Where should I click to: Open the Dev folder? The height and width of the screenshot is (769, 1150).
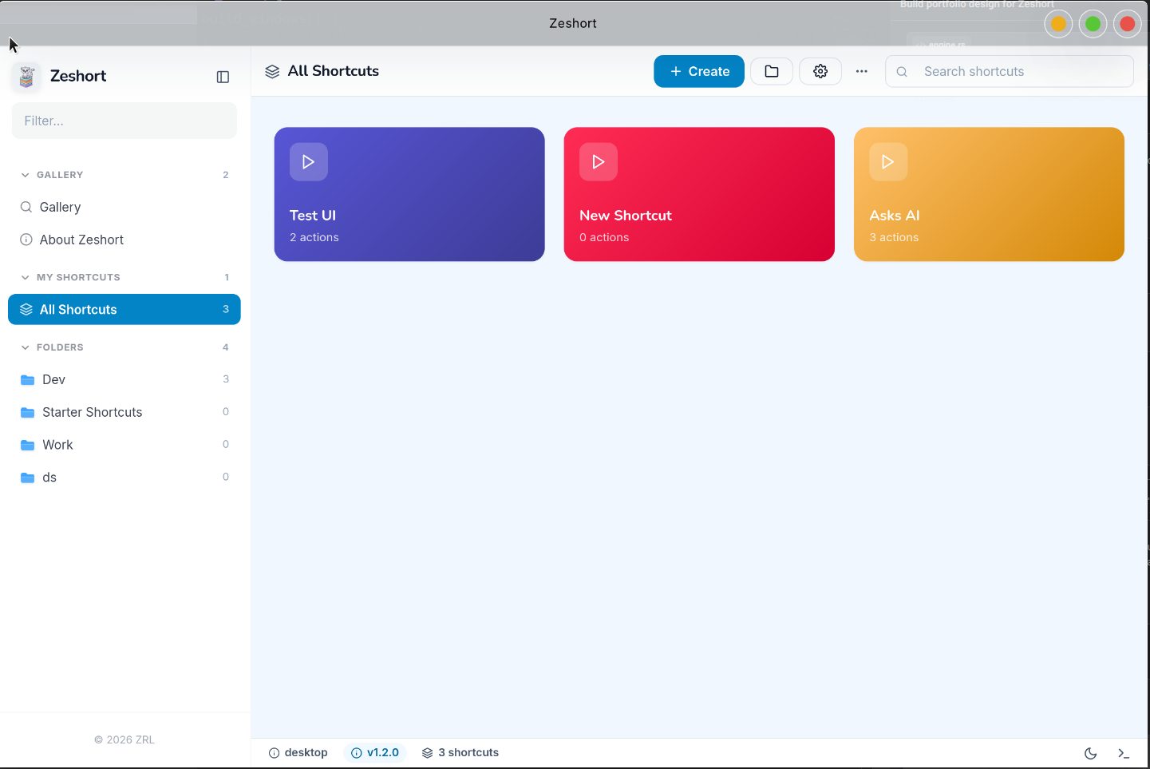point(124,379)
